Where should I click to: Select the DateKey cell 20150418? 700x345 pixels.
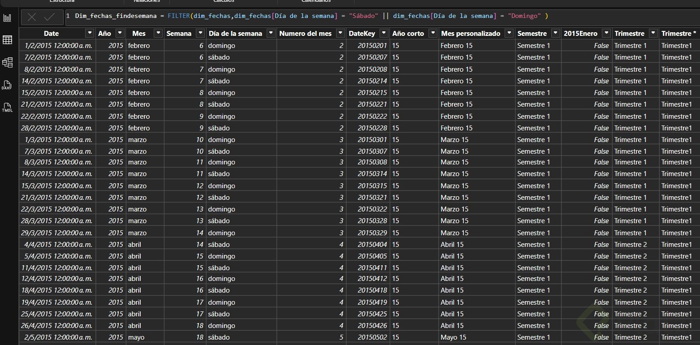tap(368, 290)
